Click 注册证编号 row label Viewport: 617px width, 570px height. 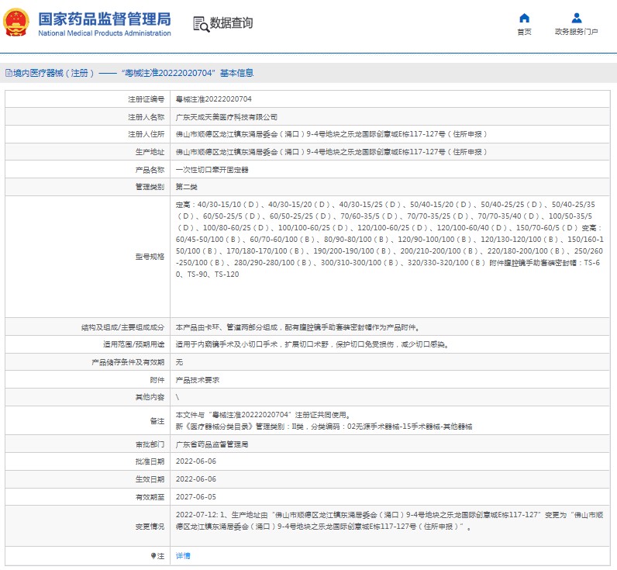click(146, 99)
